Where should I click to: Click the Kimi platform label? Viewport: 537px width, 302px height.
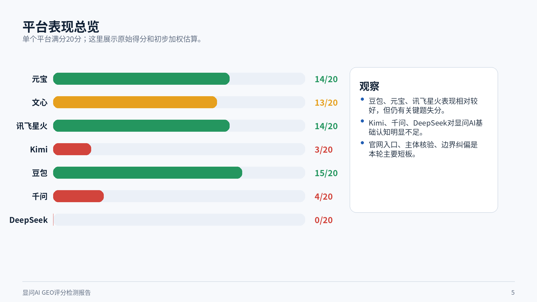pyautogui.click(x=39, y=150)
